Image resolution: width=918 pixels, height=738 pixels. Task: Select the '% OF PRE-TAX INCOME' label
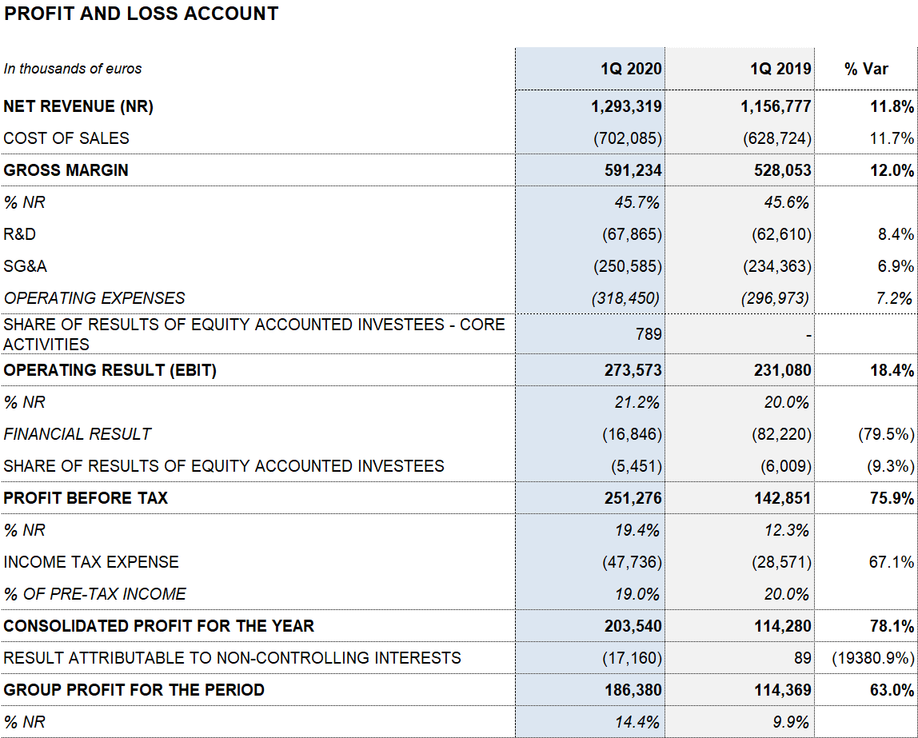95,594
